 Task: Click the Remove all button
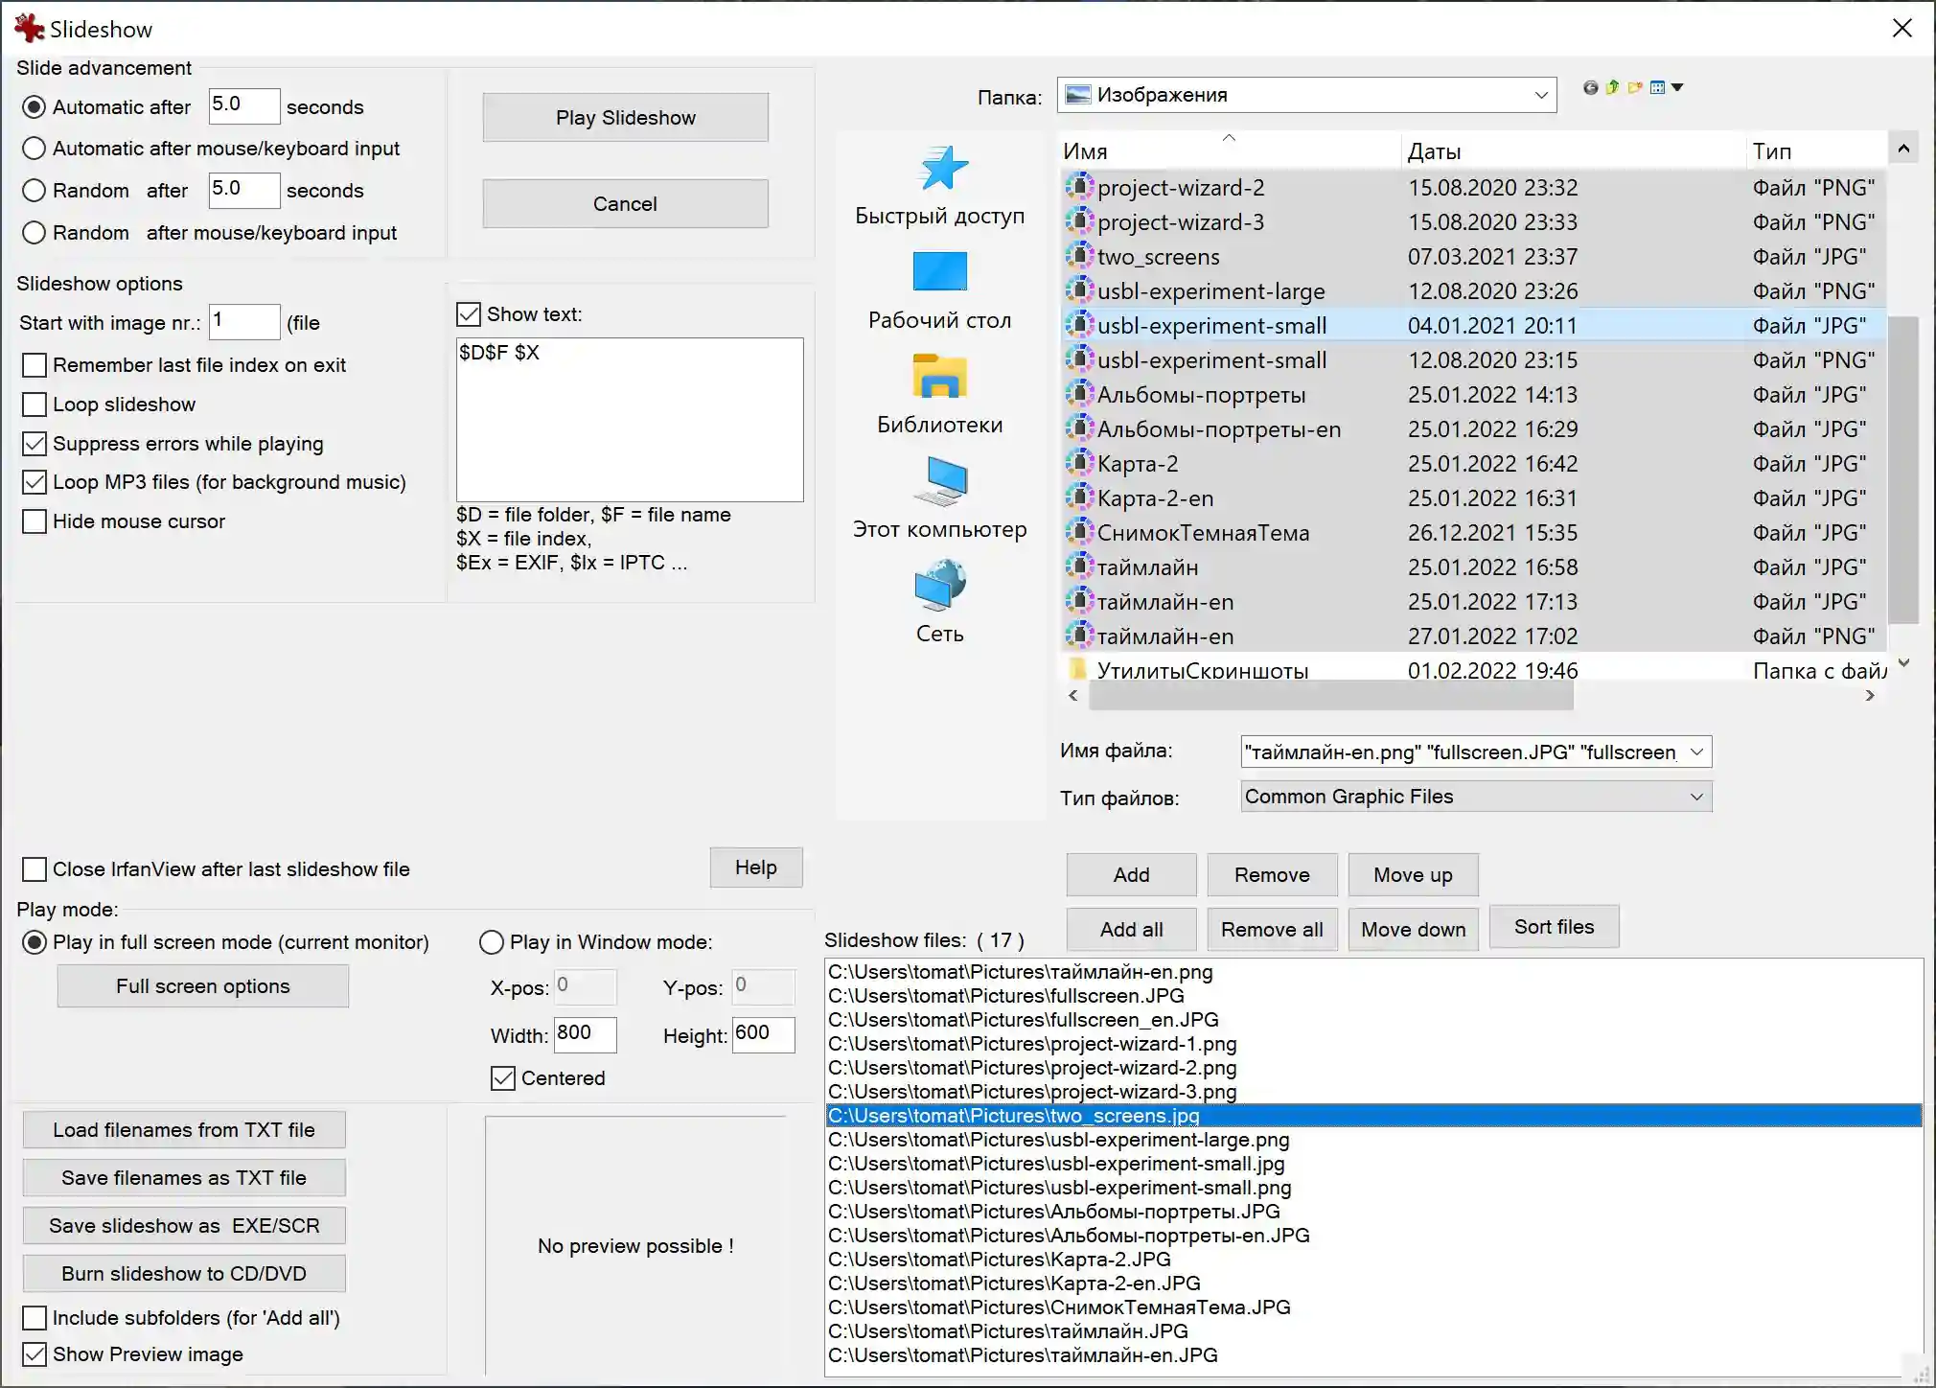[x=1272, y=930]
